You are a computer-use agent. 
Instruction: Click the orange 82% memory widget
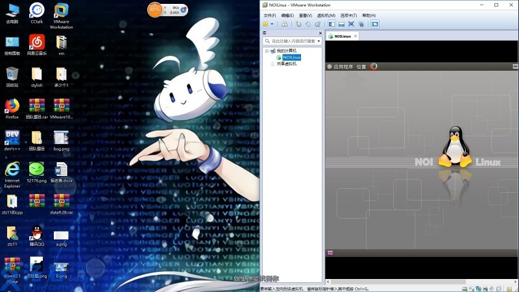pyautogui.click(x=154, y=10)
